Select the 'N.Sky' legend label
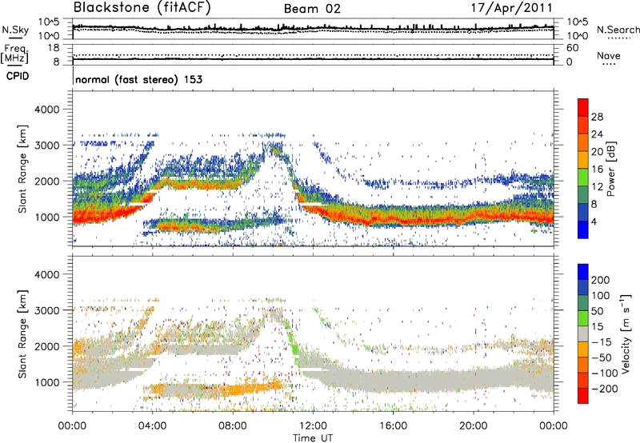The width and height of the screenshot is (640, 443). 15,30
